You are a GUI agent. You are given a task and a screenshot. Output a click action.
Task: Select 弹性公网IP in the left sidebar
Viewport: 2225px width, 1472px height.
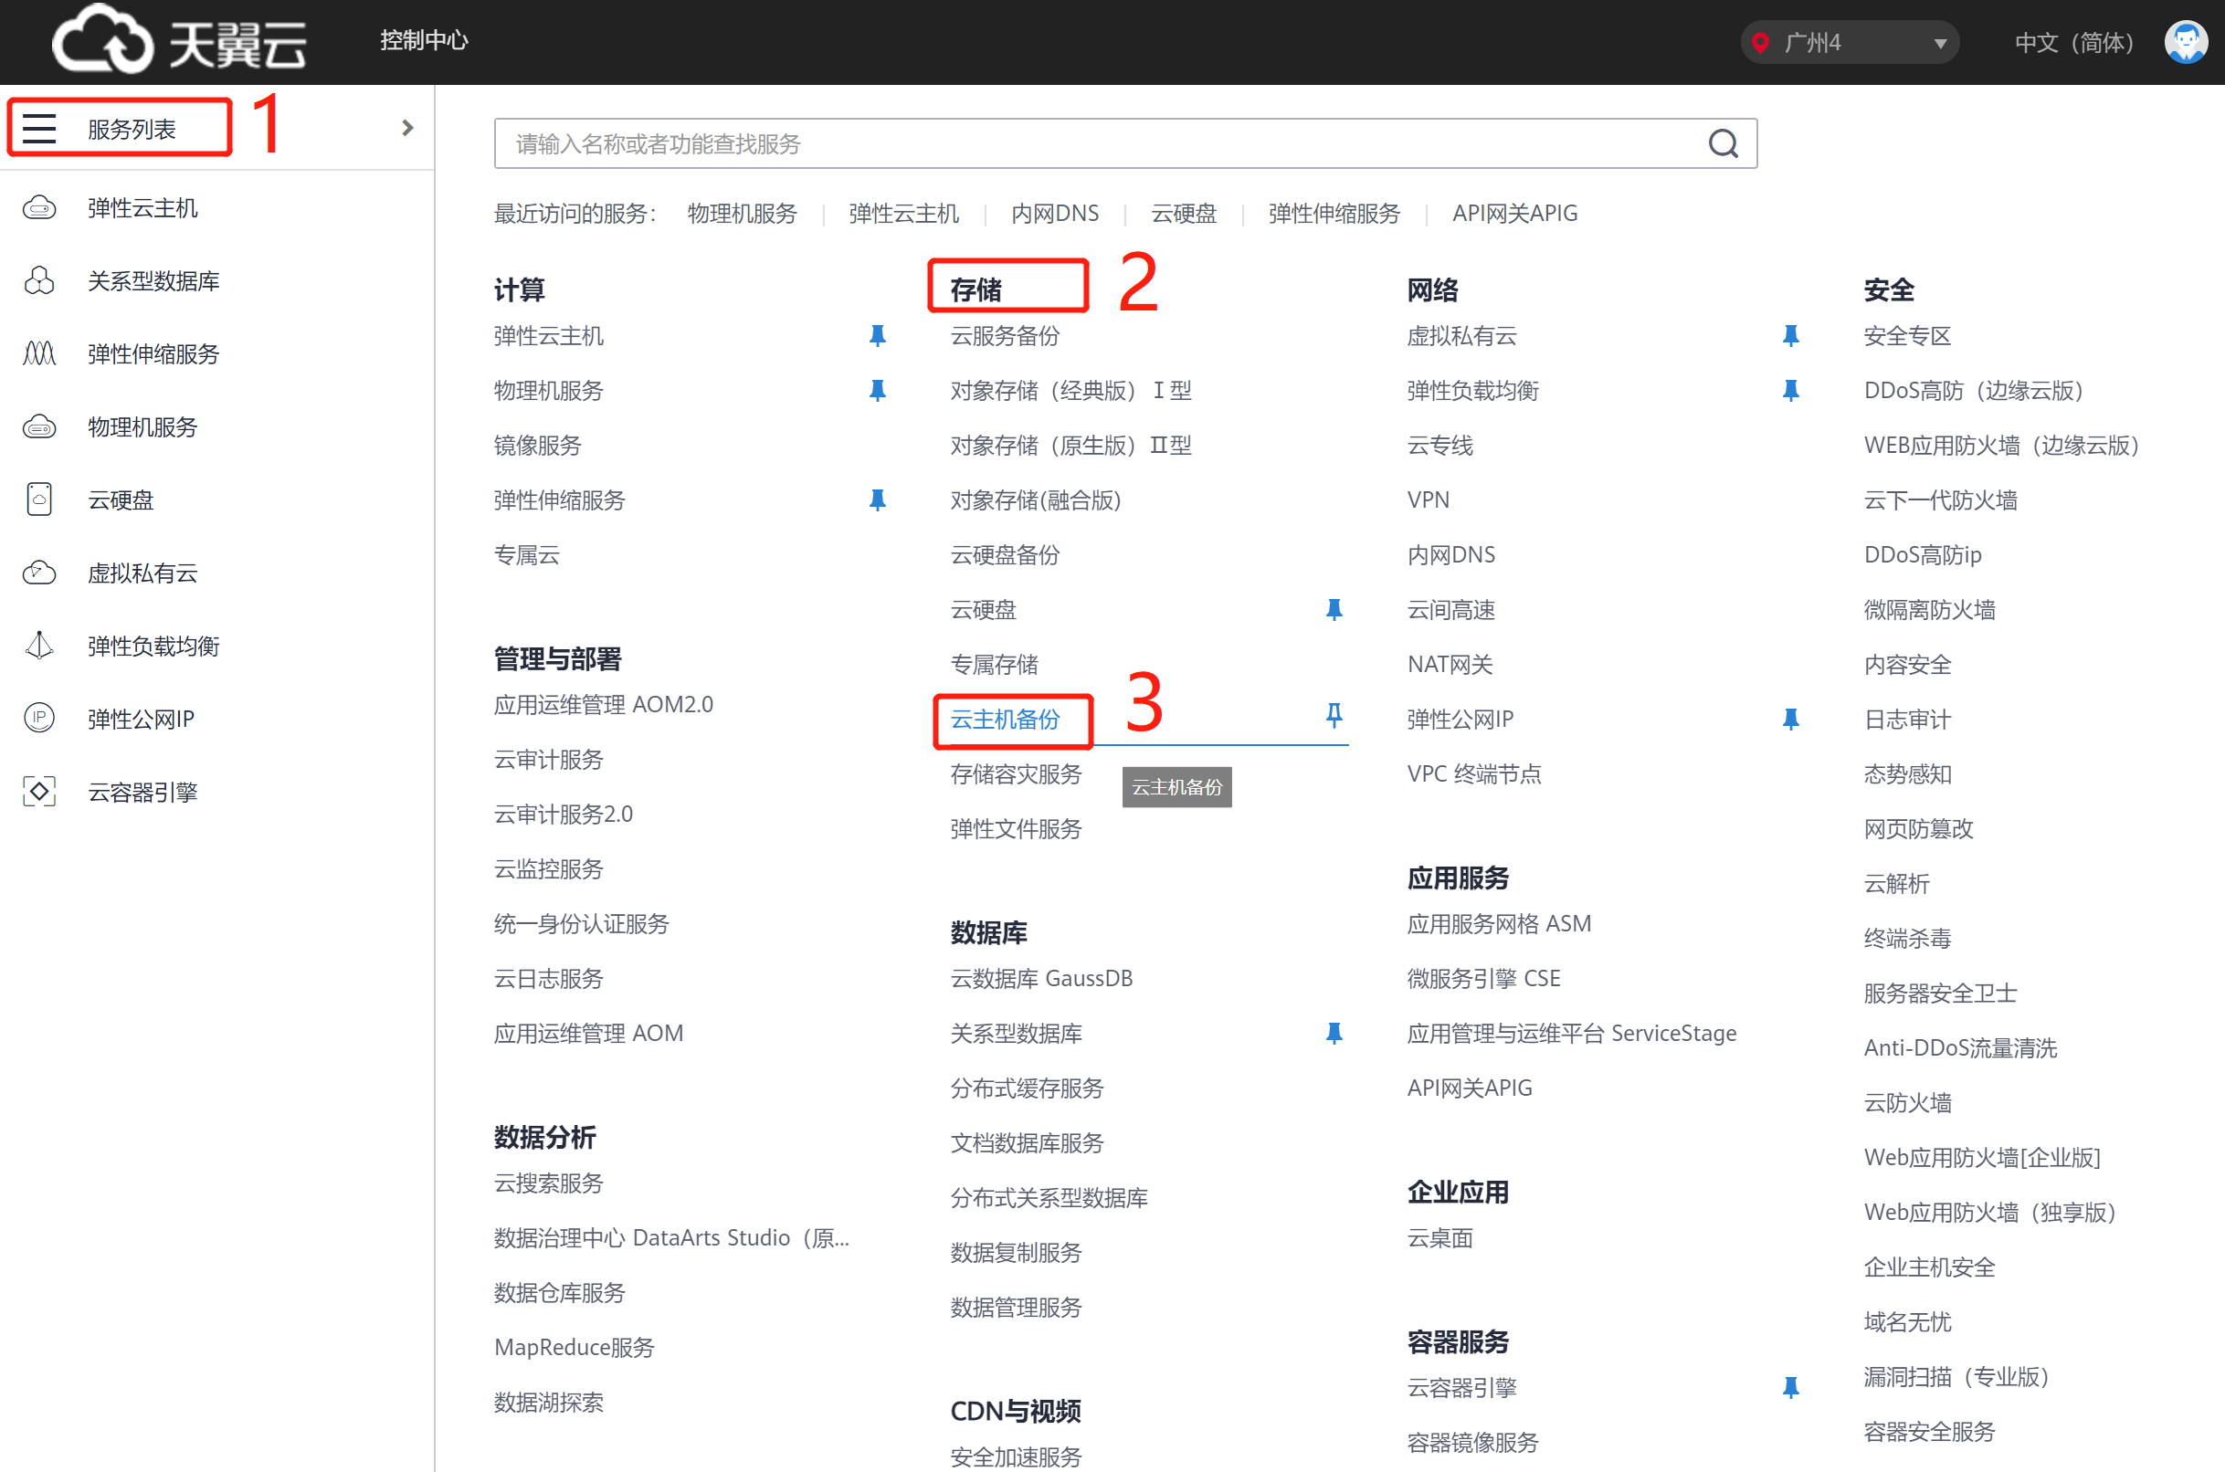(x=141, y=719)
